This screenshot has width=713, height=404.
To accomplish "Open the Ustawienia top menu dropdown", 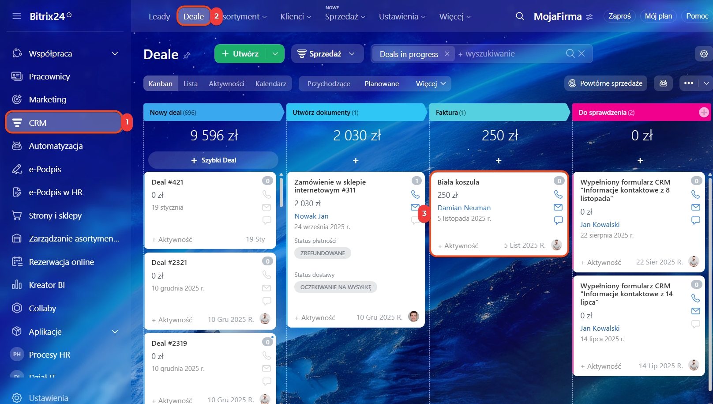I will [x=402, y=16].
